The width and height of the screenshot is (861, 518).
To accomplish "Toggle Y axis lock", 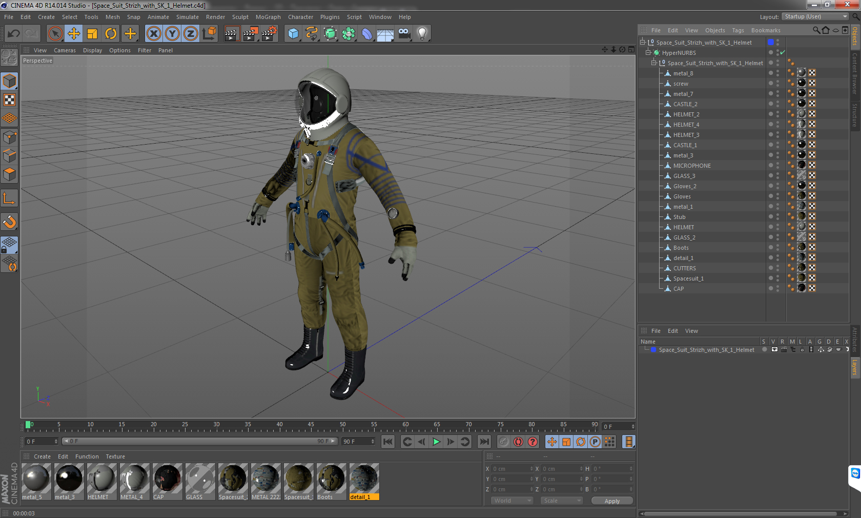I will click(172, 34).
